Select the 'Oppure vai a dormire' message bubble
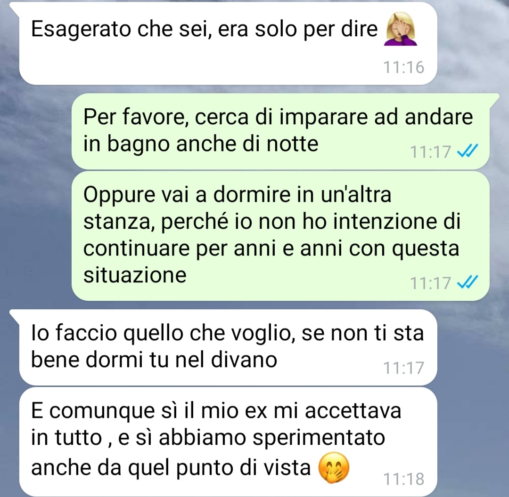The width and height of the screenshot is (509, 497). click(x=280, y=236)
